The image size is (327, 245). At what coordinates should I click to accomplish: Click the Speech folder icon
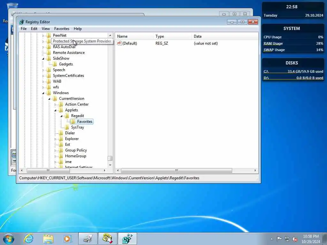(x=49, y=70)
